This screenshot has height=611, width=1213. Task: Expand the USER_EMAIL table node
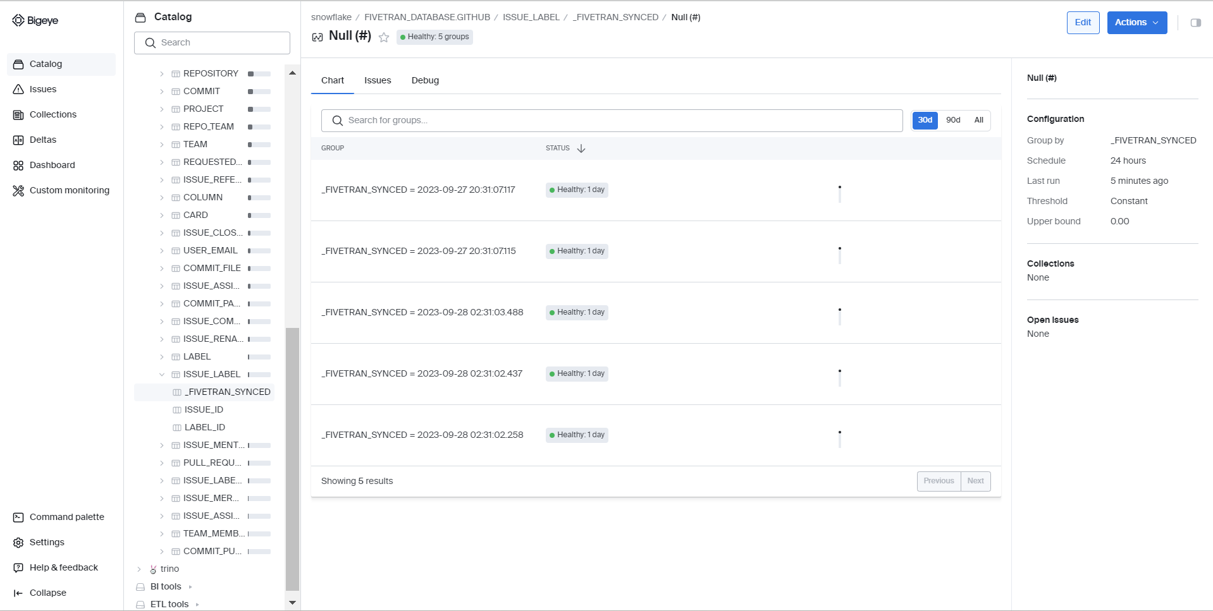coord(162,251)
